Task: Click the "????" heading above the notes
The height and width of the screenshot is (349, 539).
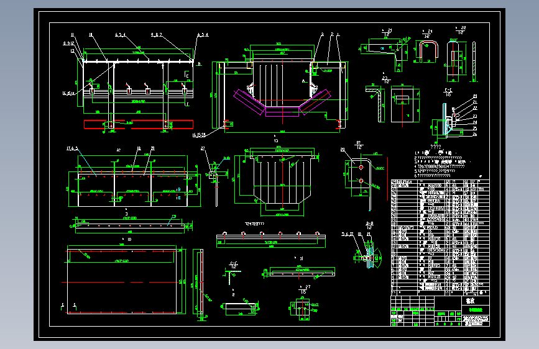Action: coord(436,147)
